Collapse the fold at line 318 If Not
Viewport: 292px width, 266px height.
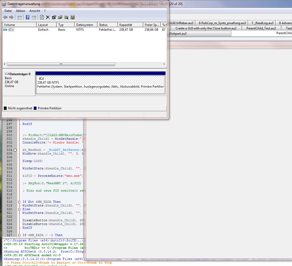coord(19,202)
